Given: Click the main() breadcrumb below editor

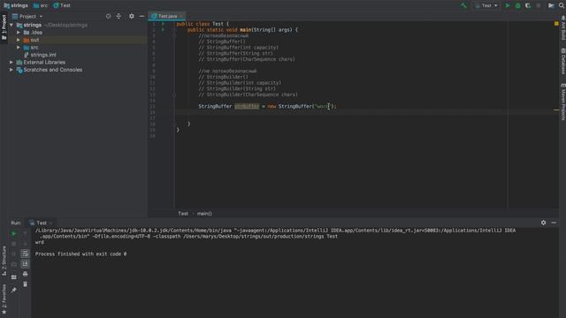Looking at the screenshot, I should pos(204,214).
